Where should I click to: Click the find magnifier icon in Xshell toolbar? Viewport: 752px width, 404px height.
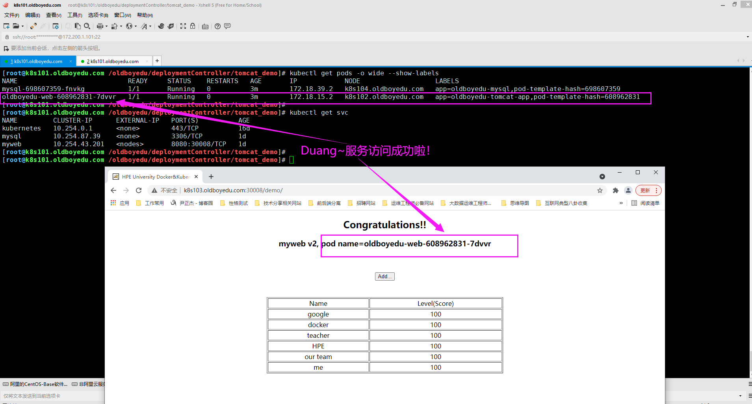[x=87, y=26]
